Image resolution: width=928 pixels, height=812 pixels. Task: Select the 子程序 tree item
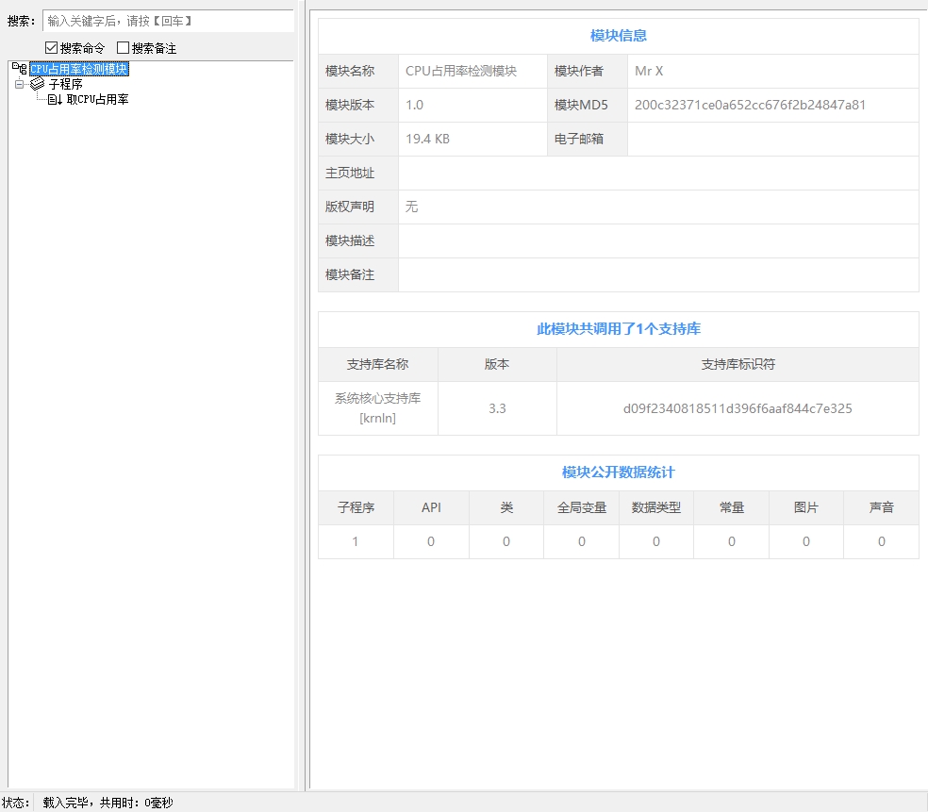coord(65,84)
